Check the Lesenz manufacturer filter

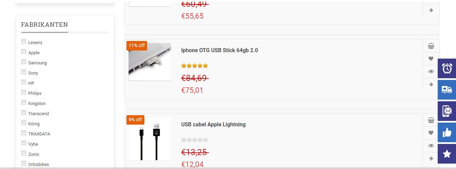pos(24,42)
